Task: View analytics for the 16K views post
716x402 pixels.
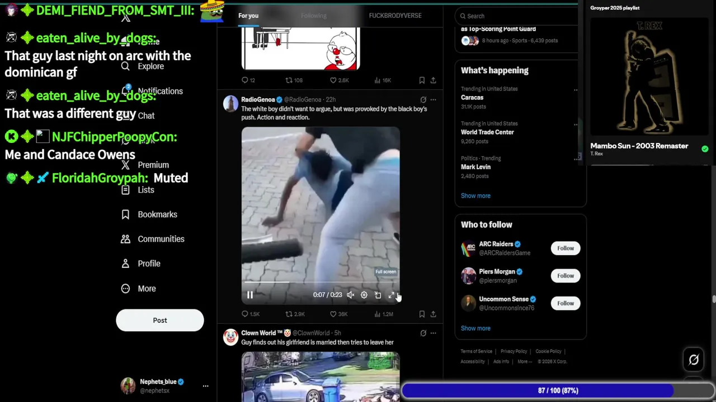Action: [x=383, y=80]
